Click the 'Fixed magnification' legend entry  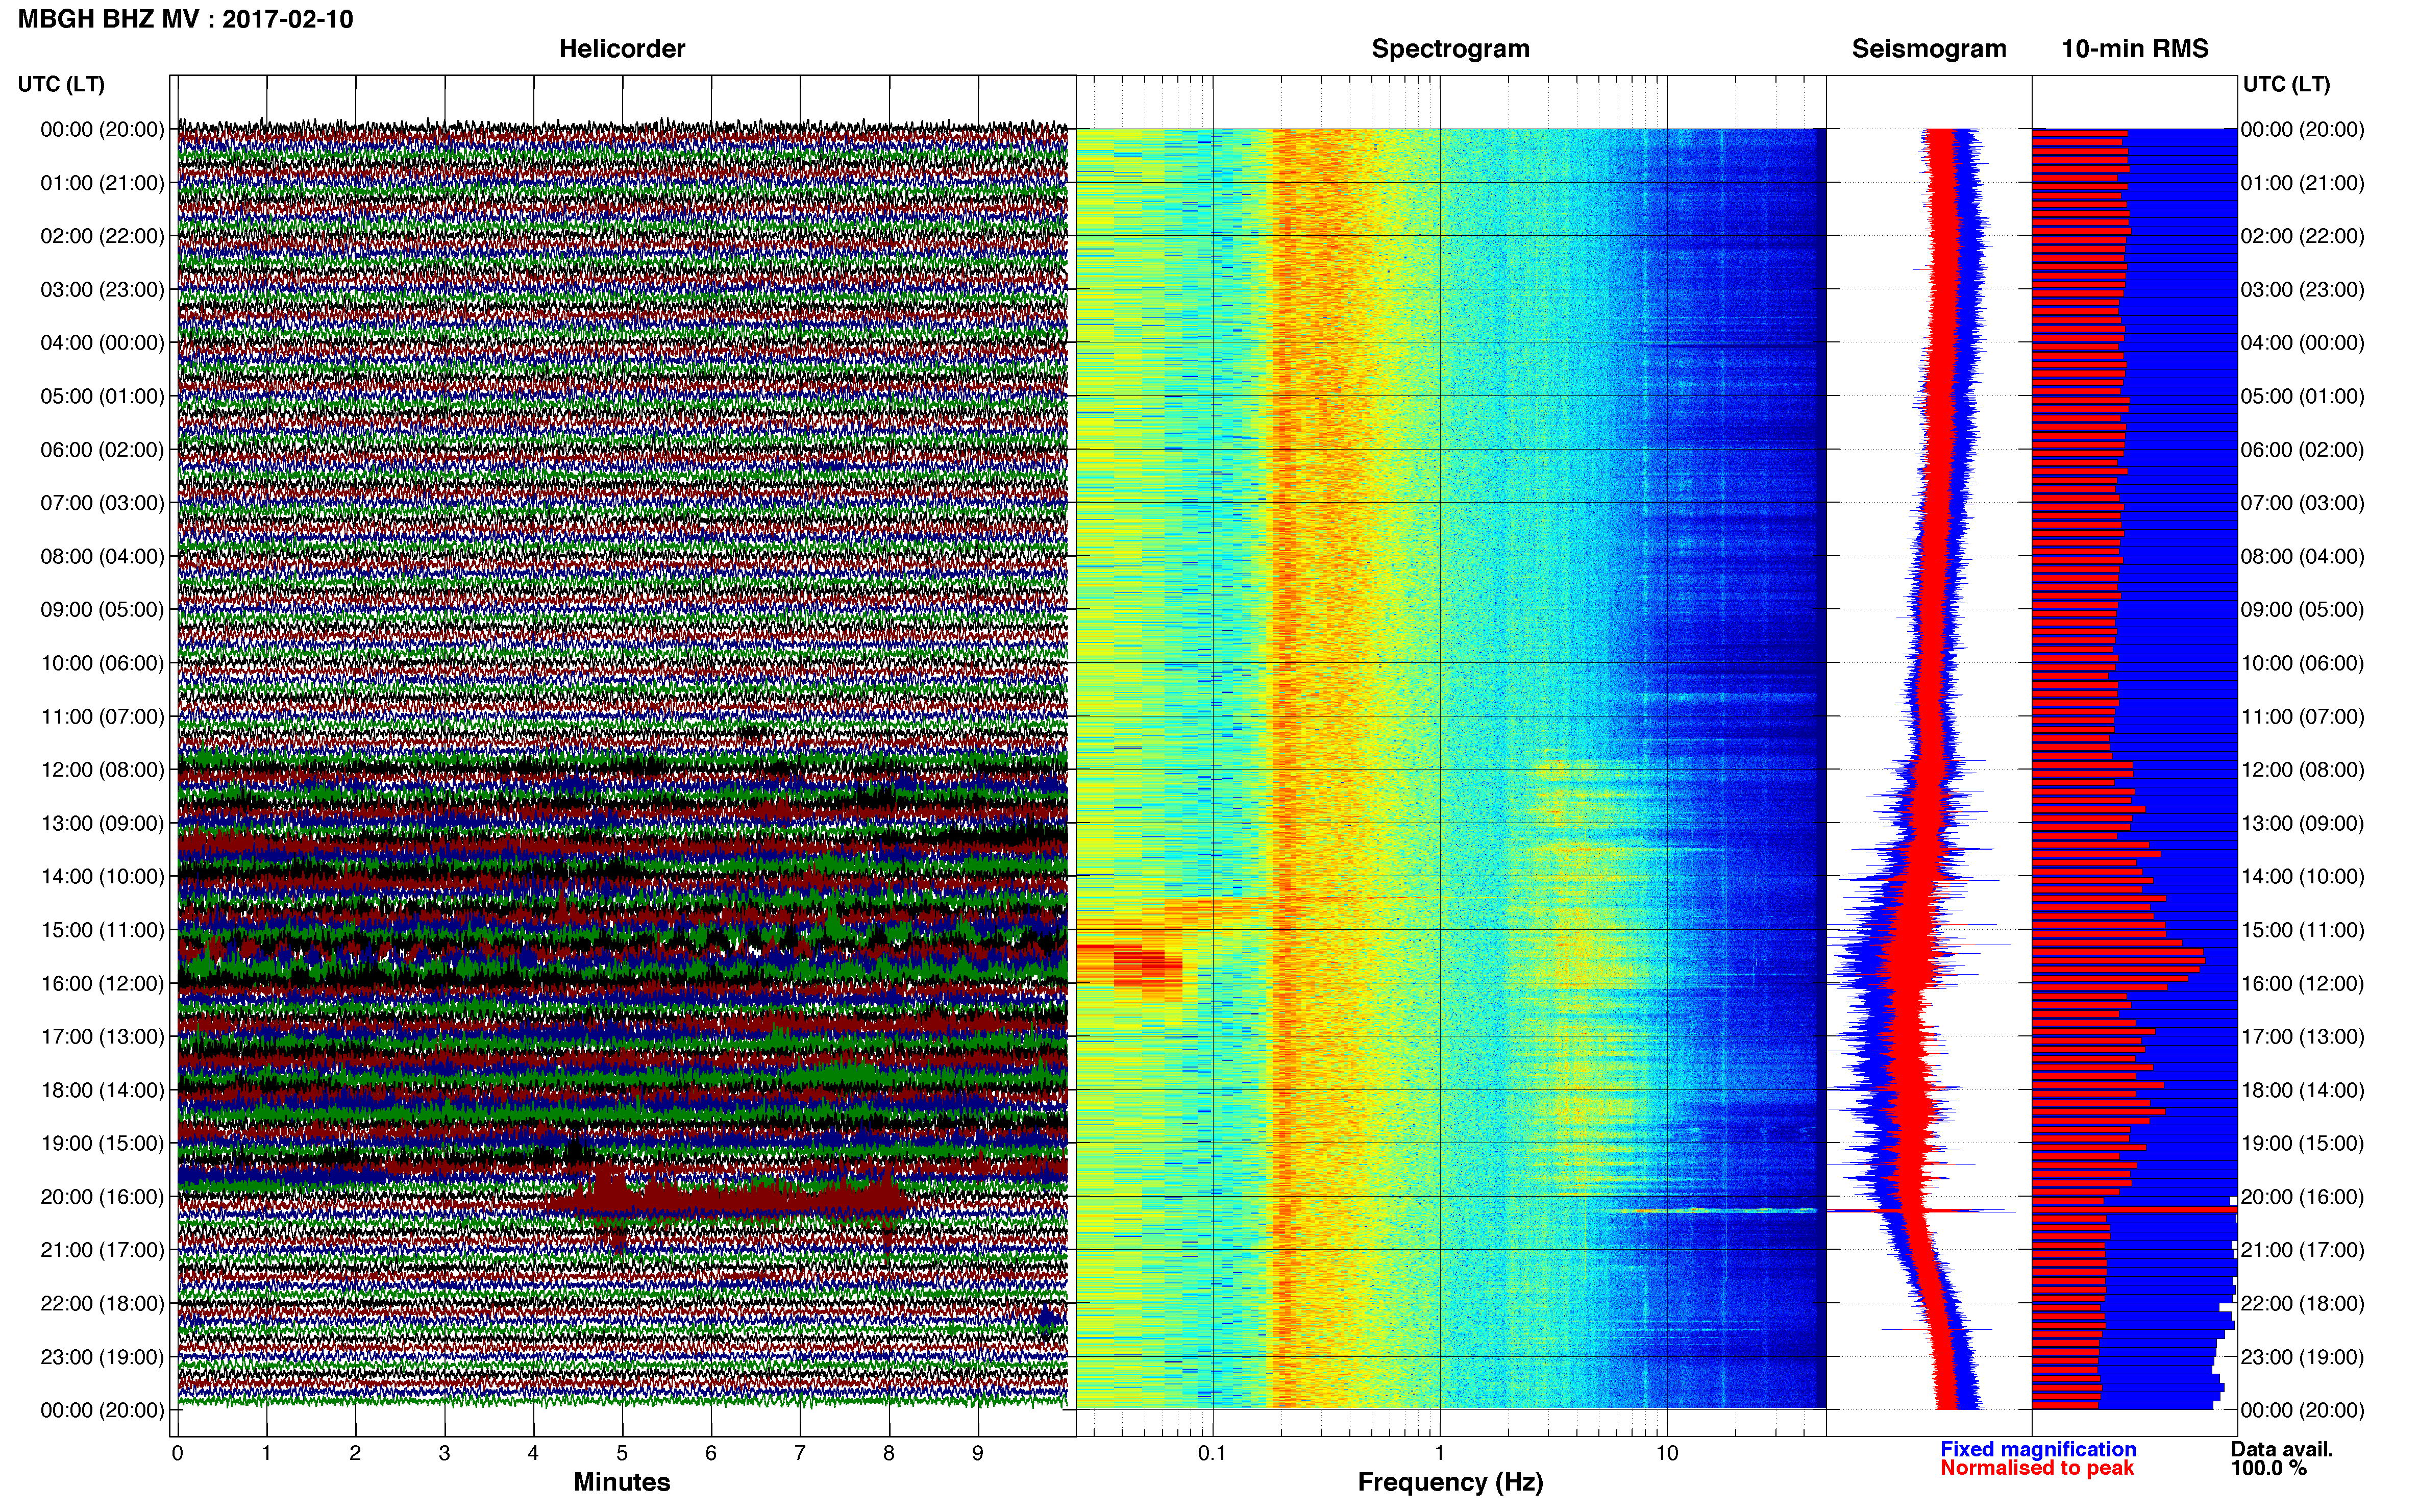pos(2038,1449)
